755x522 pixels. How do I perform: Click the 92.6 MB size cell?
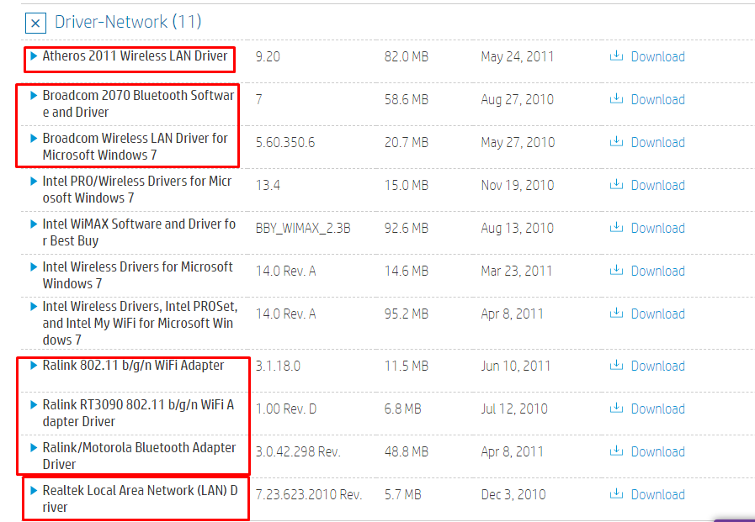(406, 228)
